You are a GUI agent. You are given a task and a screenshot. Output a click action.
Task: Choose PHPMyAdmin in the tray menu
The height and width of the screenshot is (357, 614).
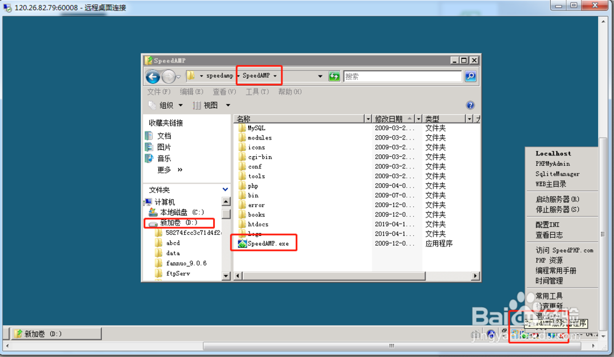(553, 164)
